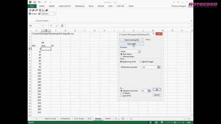Show hidden sheet tabs via the ellipsis

tap(119, 118)
